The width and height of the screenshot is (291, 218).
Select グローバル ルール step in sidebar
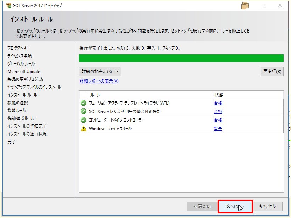(x=21, y=63)
